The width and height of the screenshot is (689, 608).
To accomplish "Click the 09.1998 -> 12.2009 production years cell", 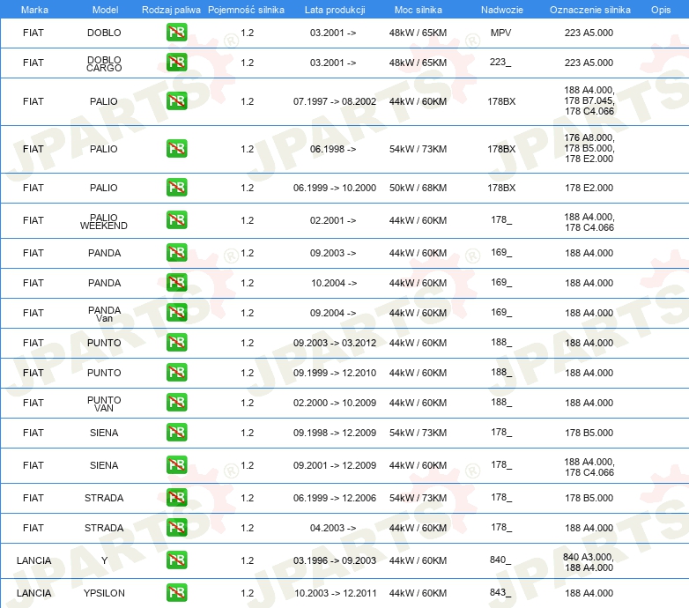I will [335, 433].
